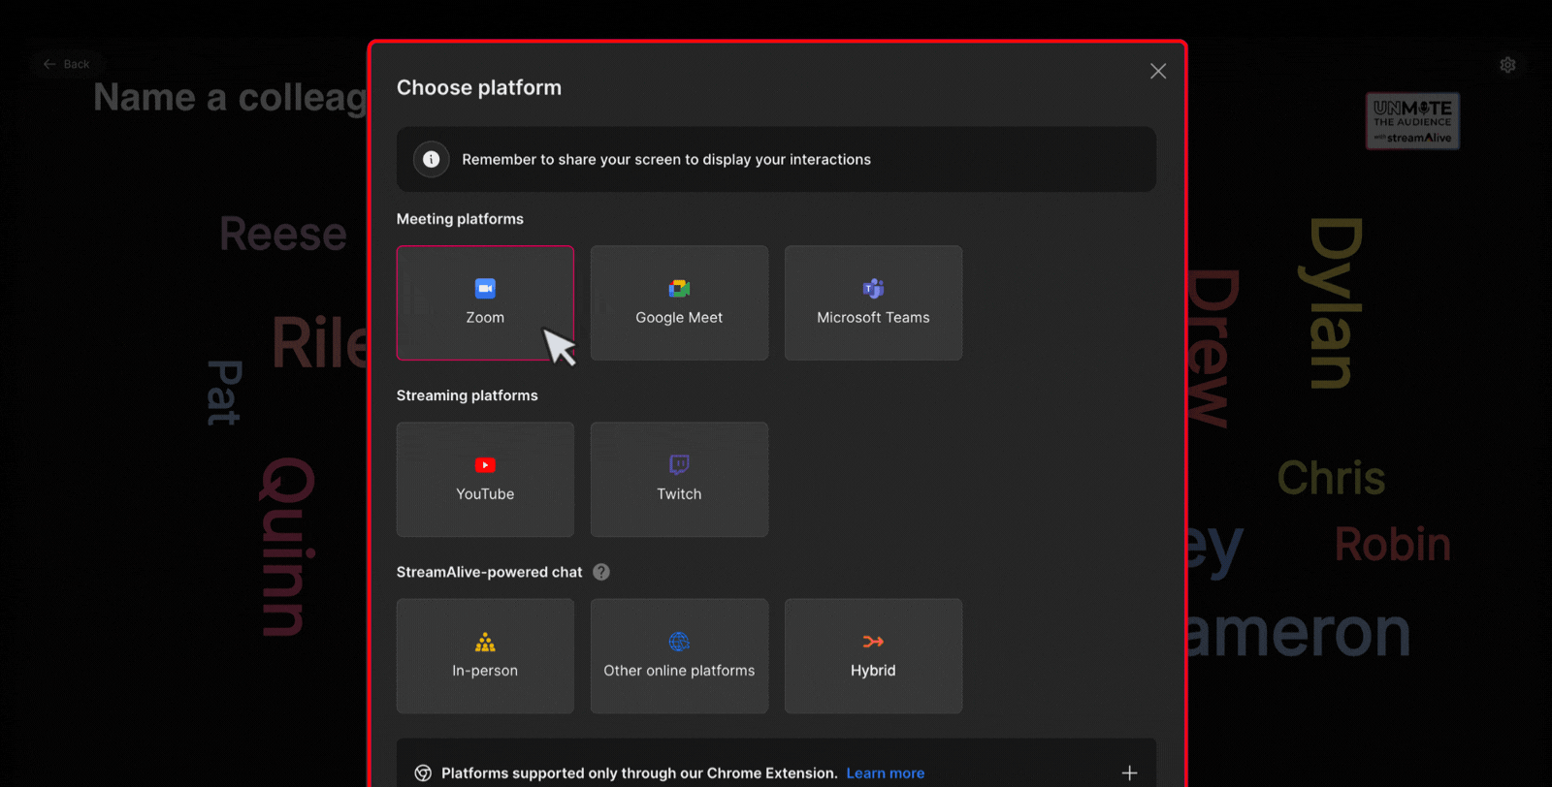1552x787 pixels.
Task: Pick the Microsoft Teams platform card
Action: 873,302
